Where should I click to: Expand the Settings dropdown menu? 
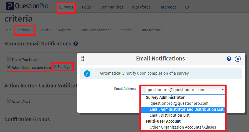pyautogui.click(x=24, y=30)
